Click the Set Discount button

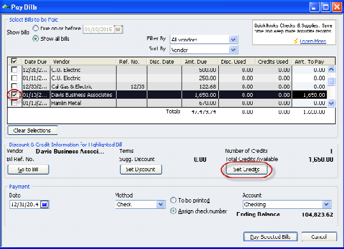coord(141,169)
